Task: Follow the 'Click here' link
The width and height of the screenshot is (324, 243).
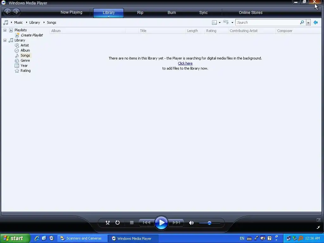Action: point(185,63)
